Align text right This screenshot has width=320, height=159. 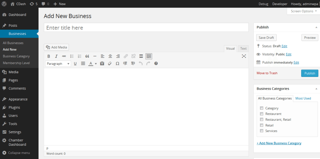click(118, 56)
